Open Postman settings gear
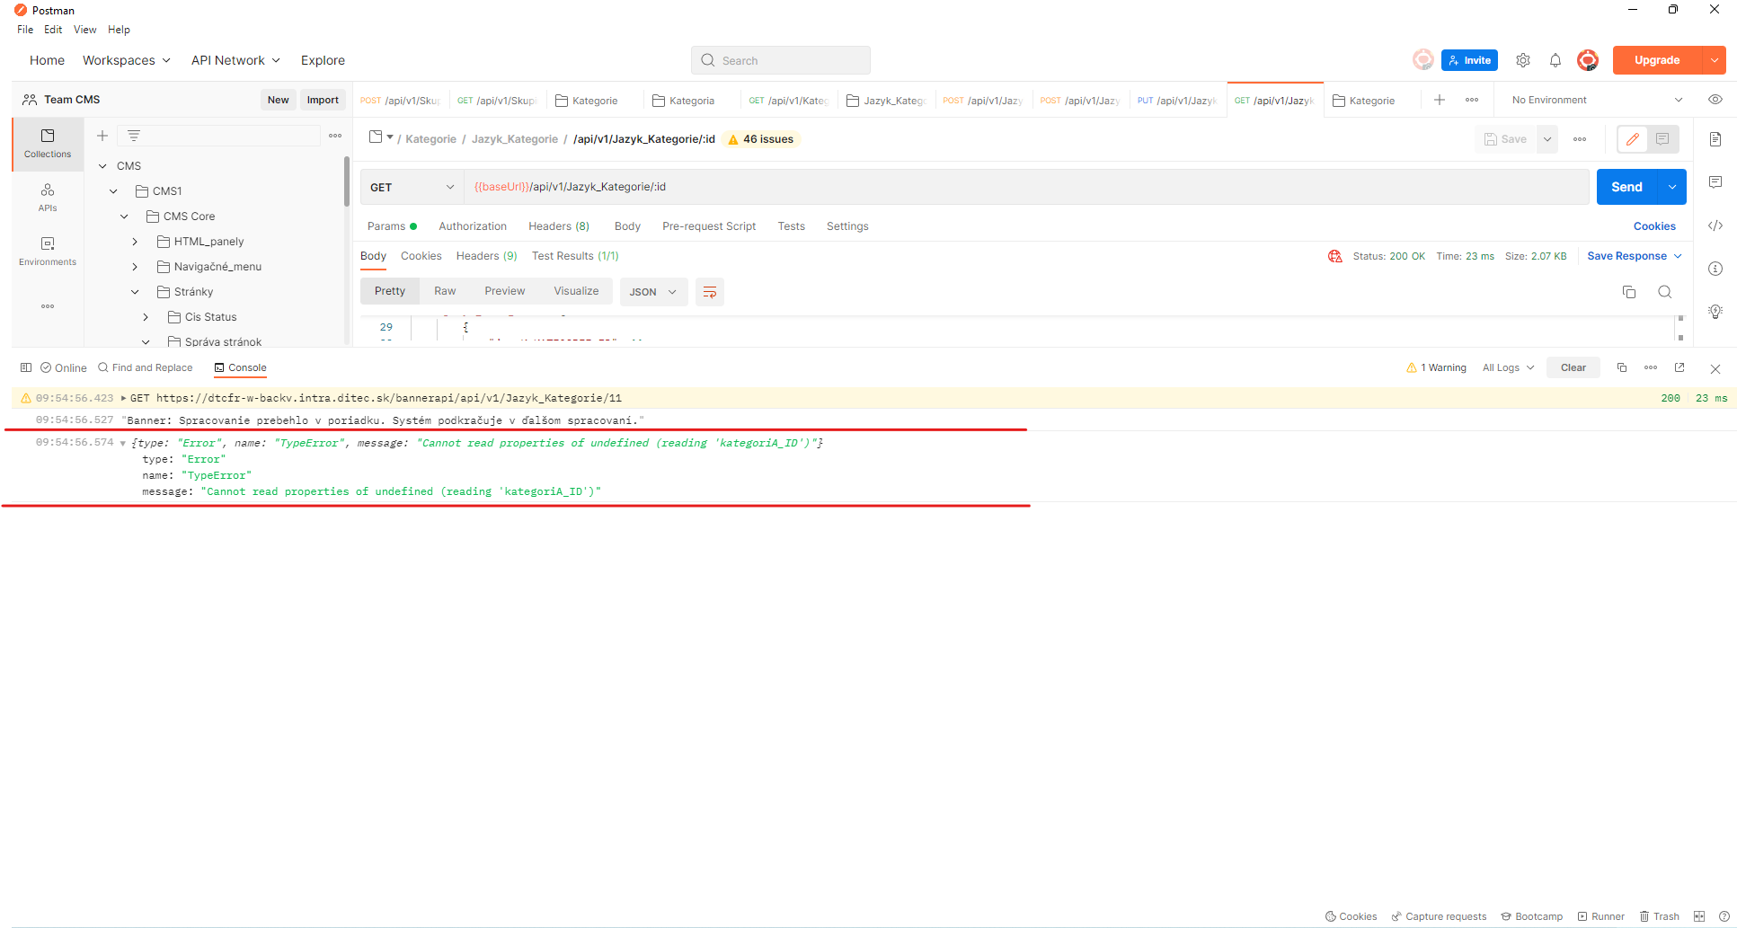This screenshot has height=928, width=1737. click(x=1523, y=60)
